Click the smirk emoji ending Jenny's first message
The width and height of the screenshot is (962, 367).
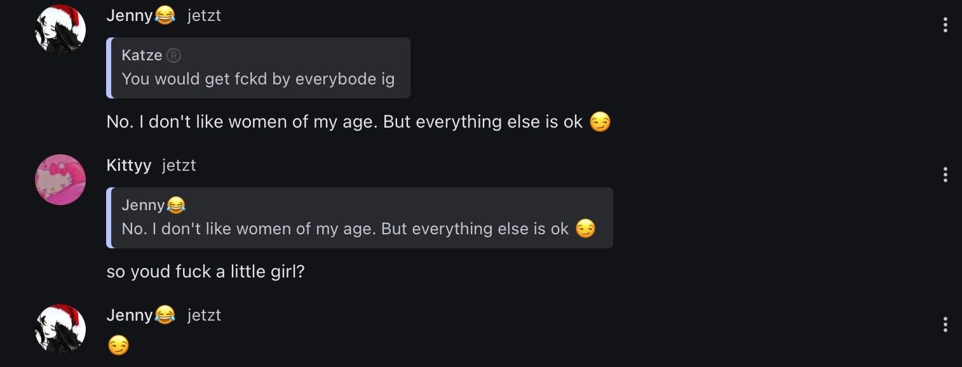[x=600, y=122]
